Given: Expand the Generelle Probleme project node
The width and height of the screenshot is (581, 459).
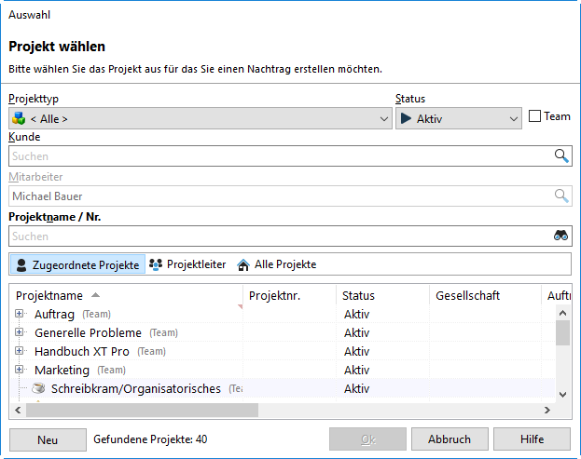Looking at the screenshot, I should pyautogui.click(x=20, y=333).
